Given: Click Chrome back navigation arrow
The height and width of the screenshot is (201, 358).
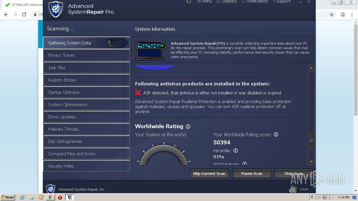Looking at the screenshot, I should [x=6, y=15].
